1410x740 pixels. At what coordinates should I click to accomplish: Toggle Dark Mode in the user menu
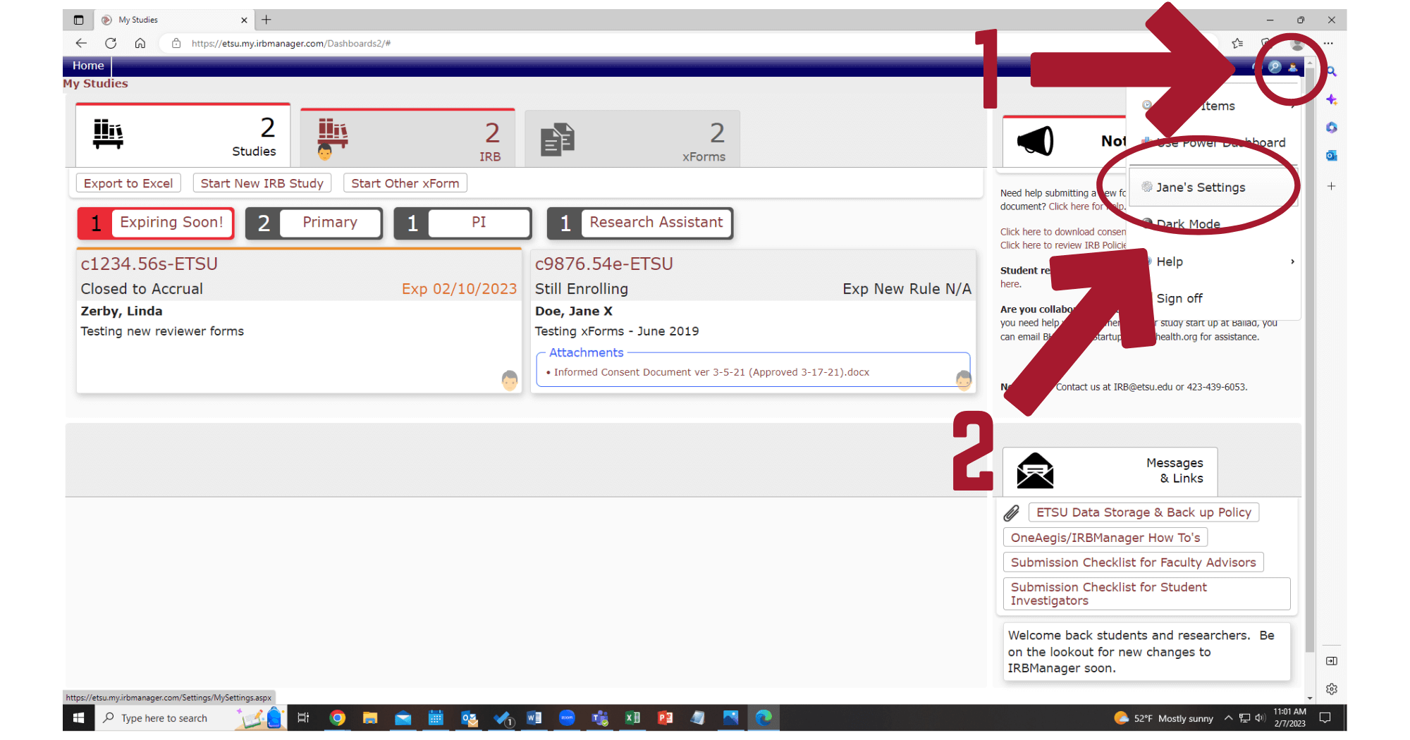click(1188, 224)
